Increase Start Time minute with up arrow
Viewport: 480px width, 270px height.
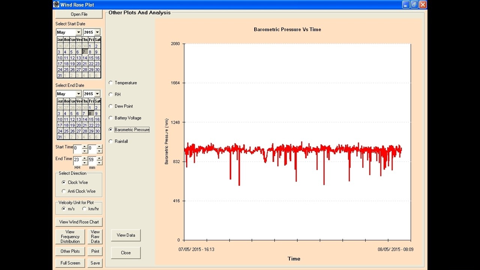(99, 146)
